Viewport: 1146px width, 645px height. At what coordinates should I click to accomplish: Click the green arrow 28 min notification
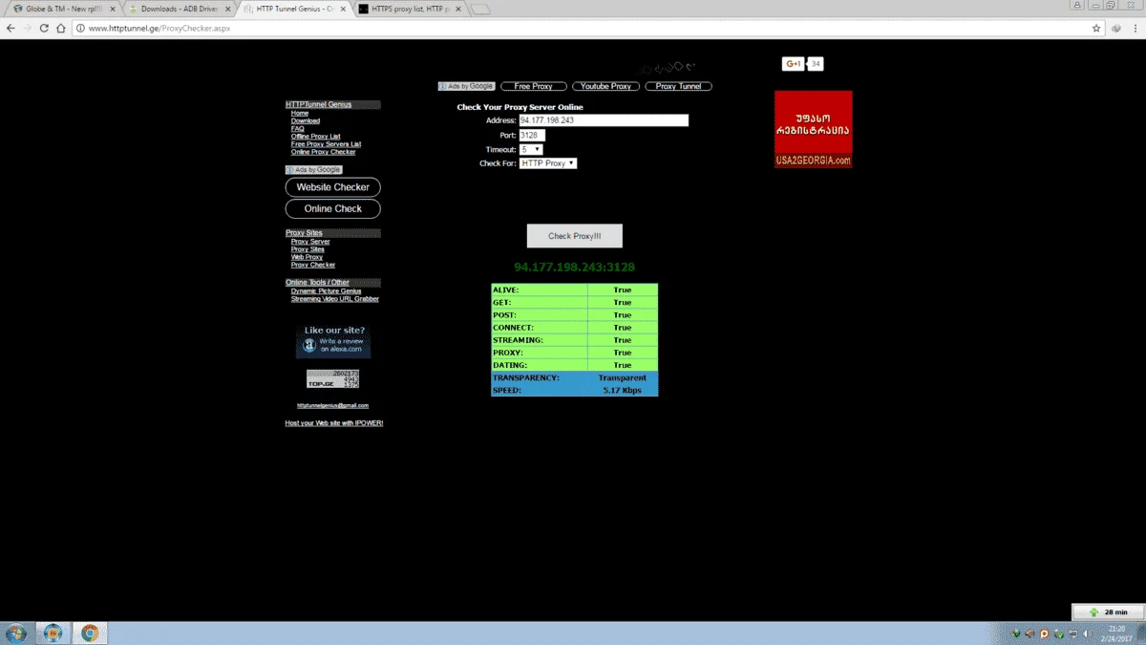click(1108, 612)
